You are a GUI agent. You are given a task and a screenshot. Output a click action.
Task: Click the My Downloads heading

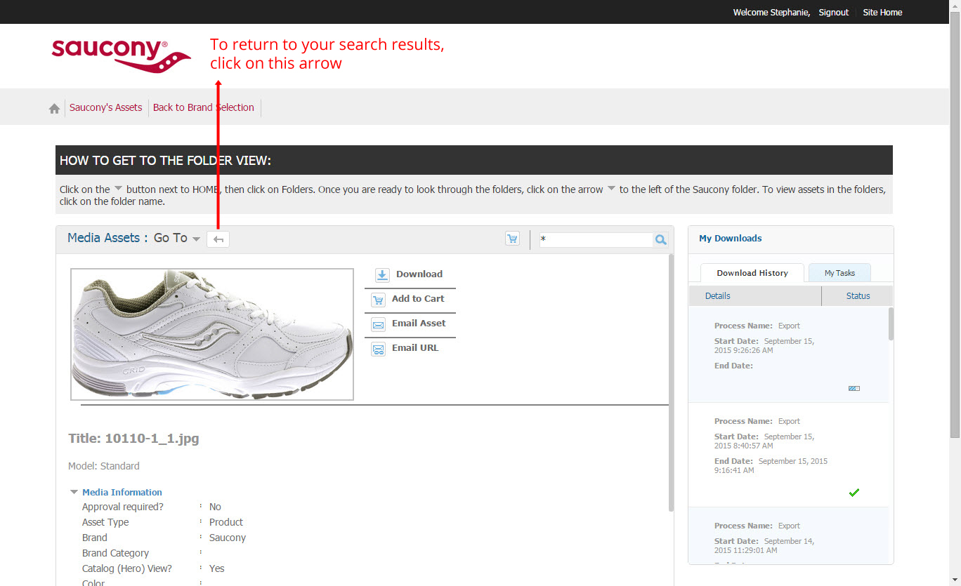pyautogui.click(x=731, y=238)
